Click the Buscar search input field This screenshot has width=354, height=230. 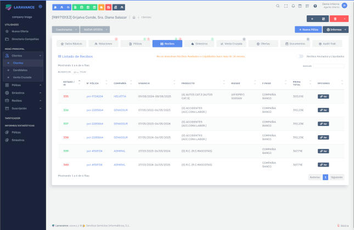tap(329, 66)
